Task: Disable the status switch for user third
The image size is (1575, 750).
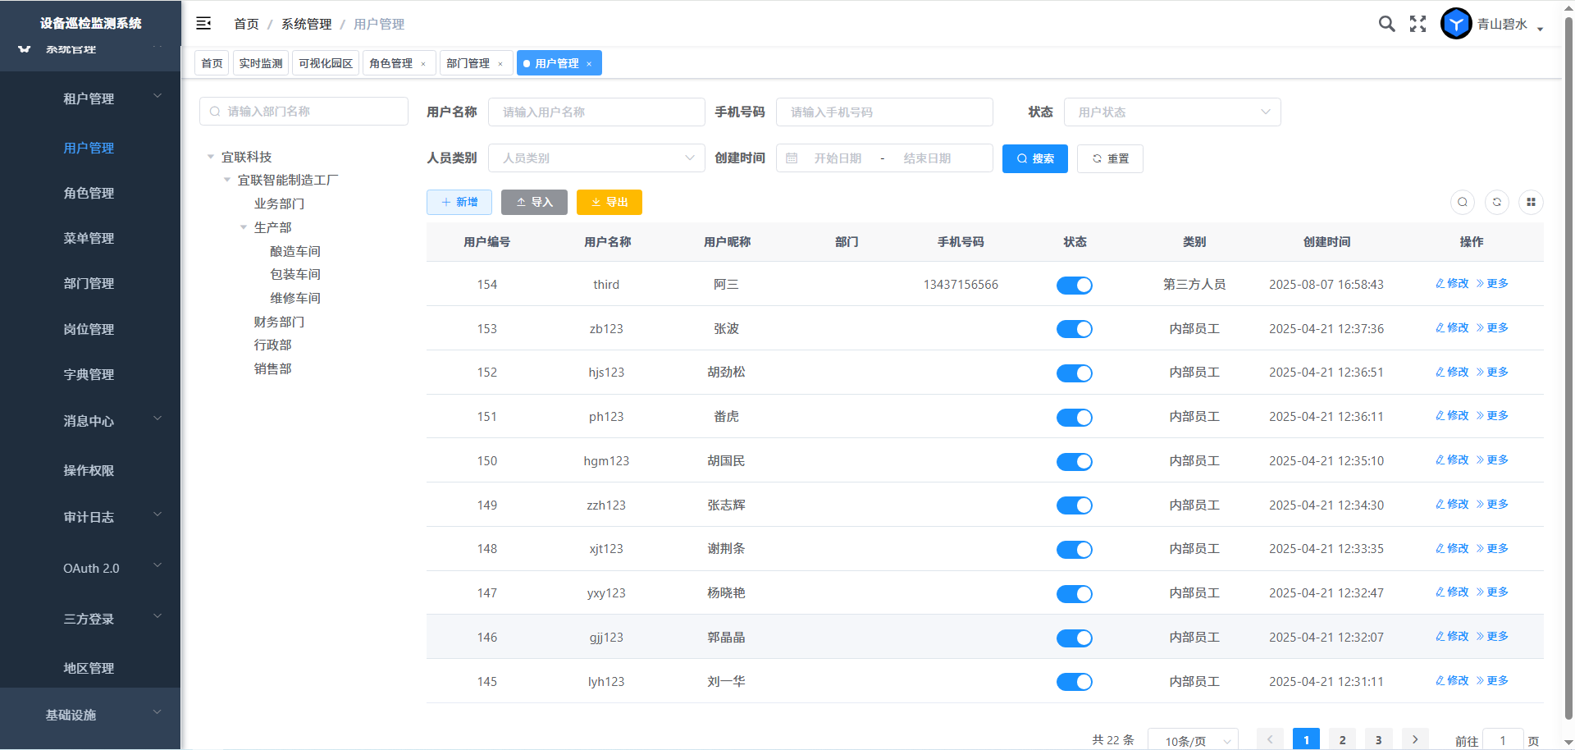Action: [x=1074, y=286]
